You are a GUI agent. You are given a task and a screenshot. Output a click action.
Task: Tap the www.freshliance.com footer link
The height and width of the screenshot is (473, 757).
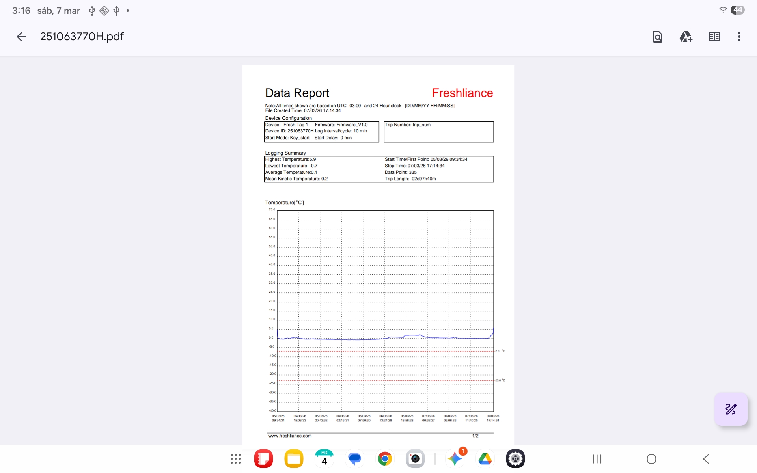pyautogui.click(x=290, y=436)
